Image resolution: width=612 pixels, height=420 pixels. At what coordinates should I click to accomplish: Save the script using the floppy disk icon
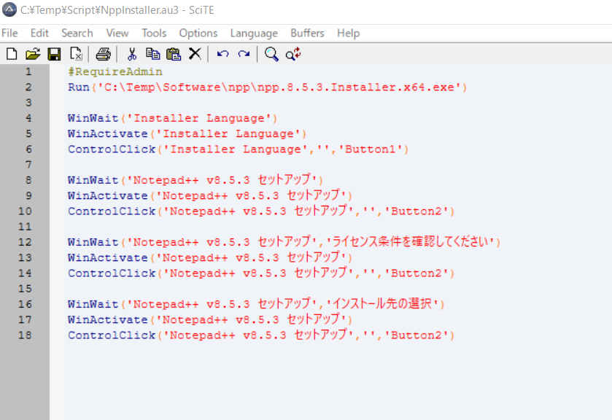(54, 54)
